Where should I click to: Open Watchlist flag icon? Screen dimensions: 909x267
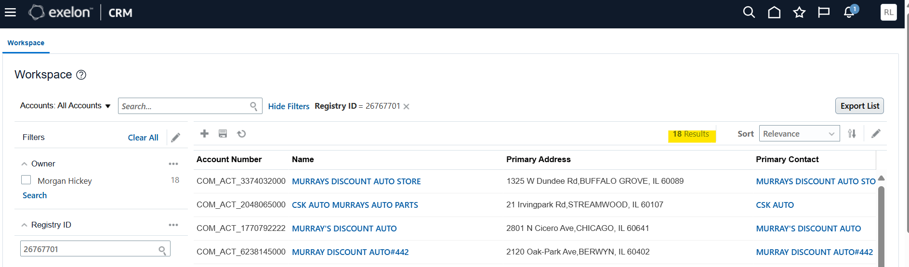(x=824, y=12)
